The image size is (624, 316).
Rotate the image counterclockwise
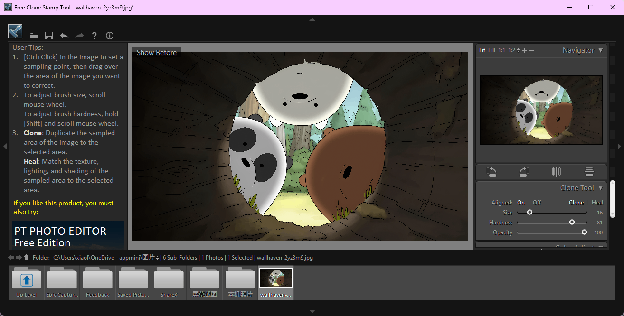[x=492, y=172]
